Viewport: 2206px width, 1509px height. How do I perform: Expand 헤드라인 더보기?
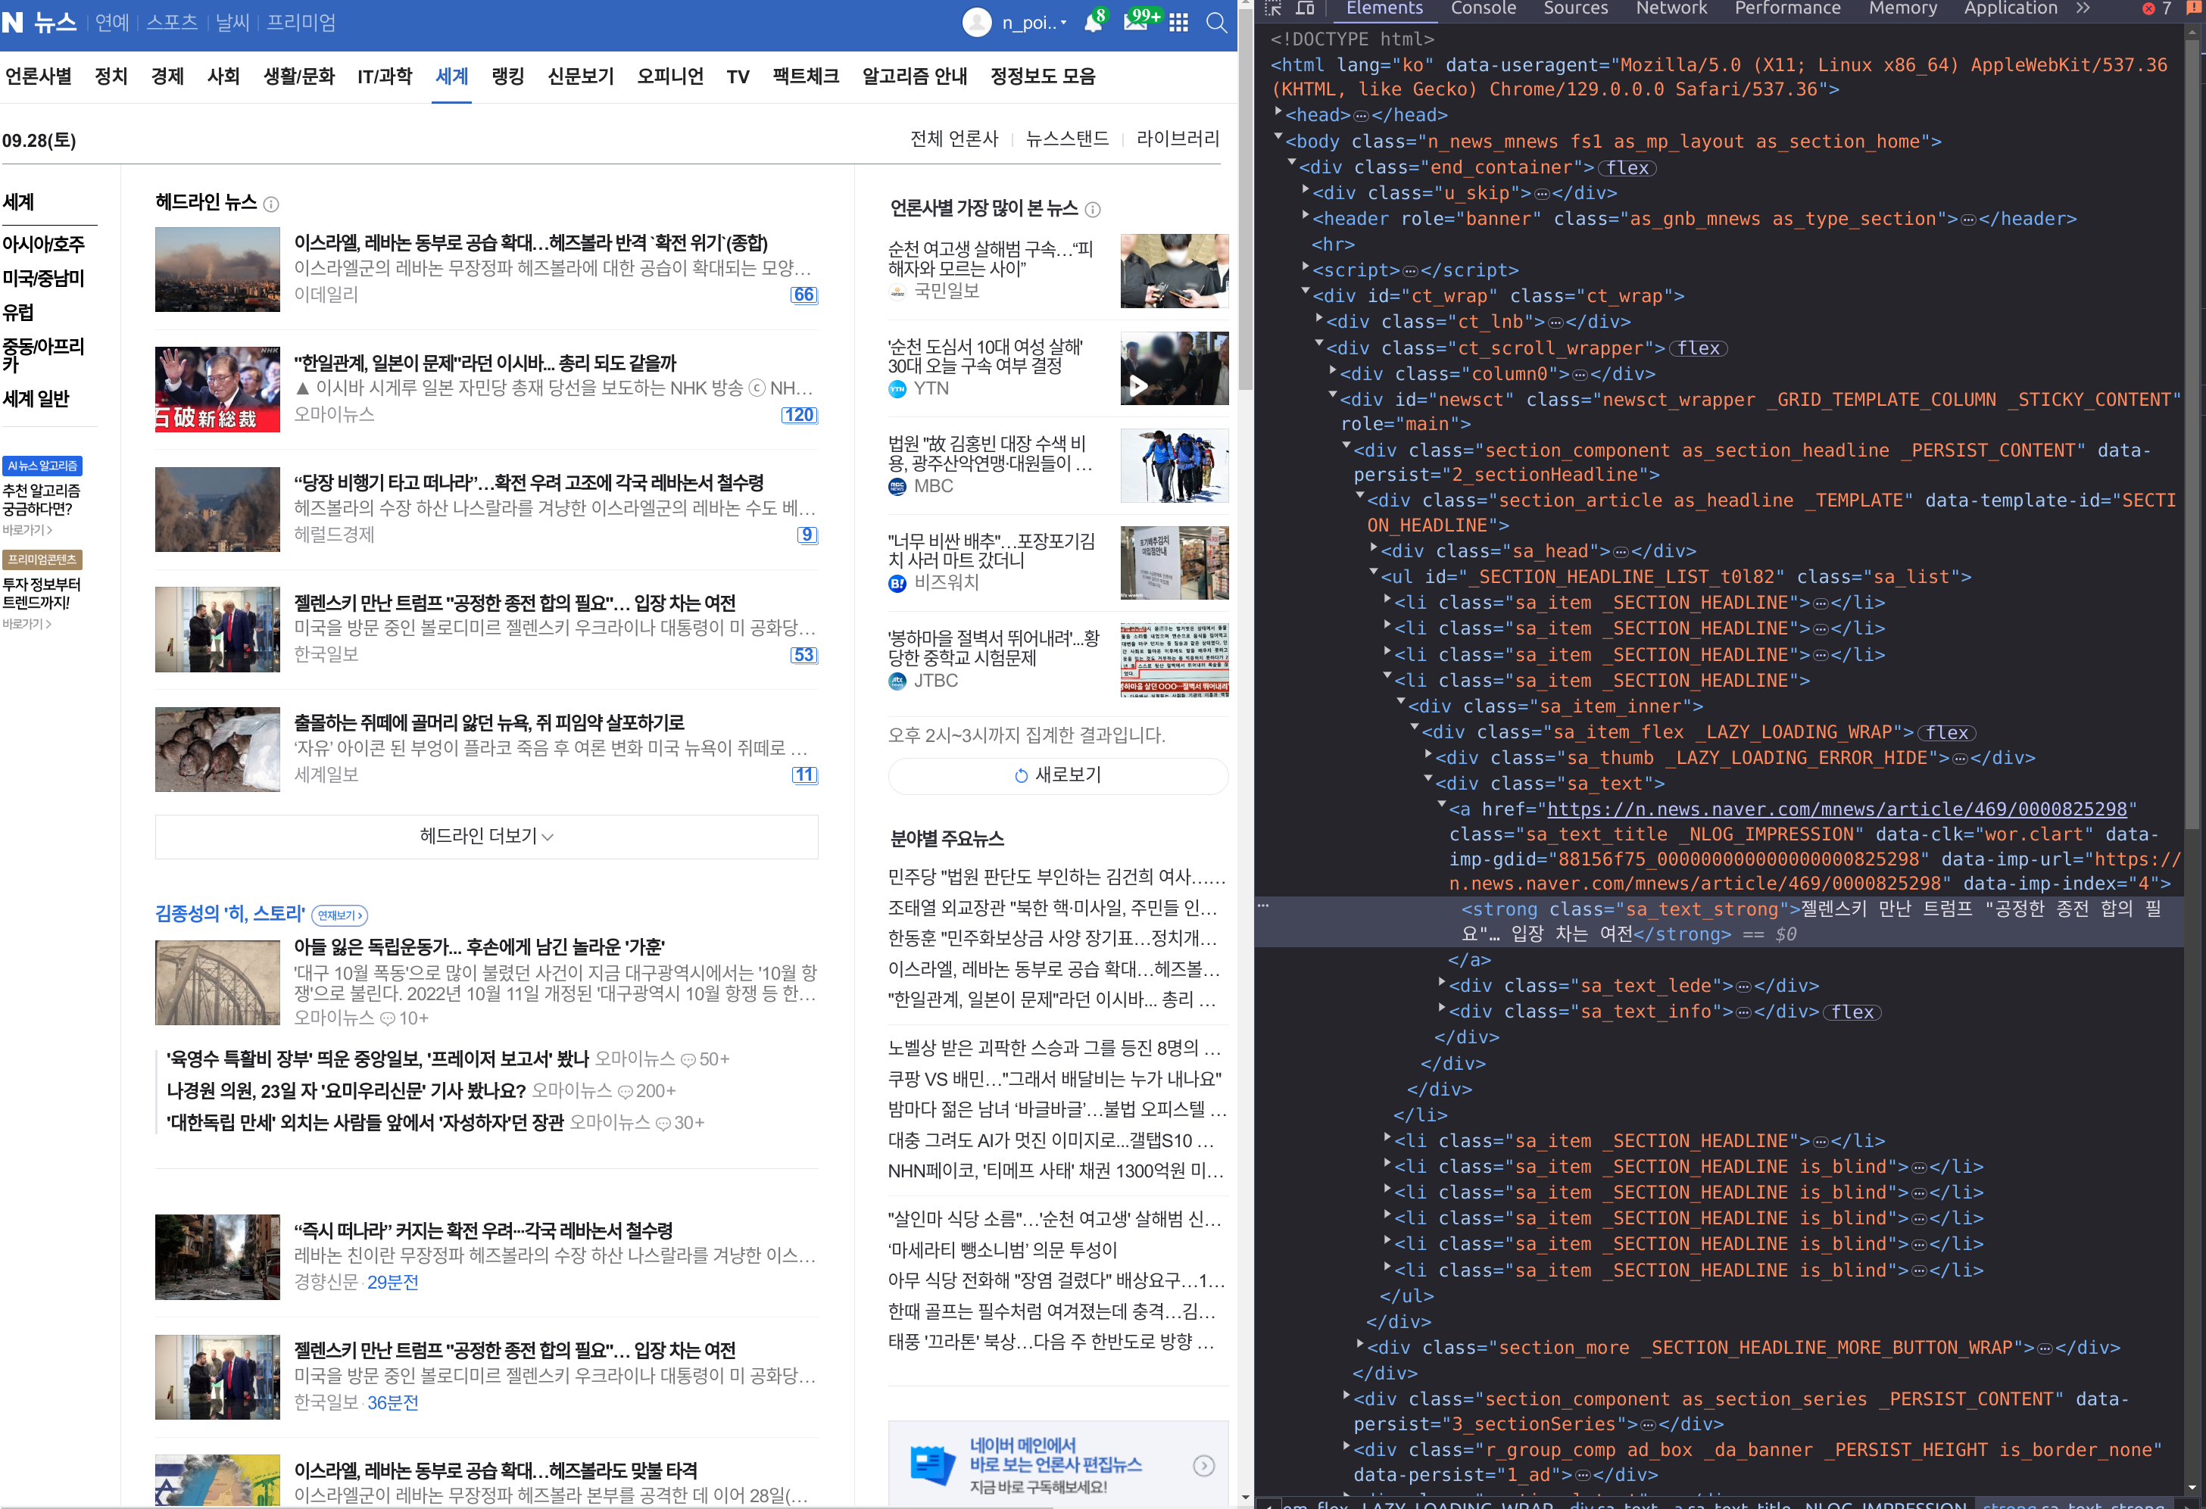pyautogui.click(x=486, y=837)
